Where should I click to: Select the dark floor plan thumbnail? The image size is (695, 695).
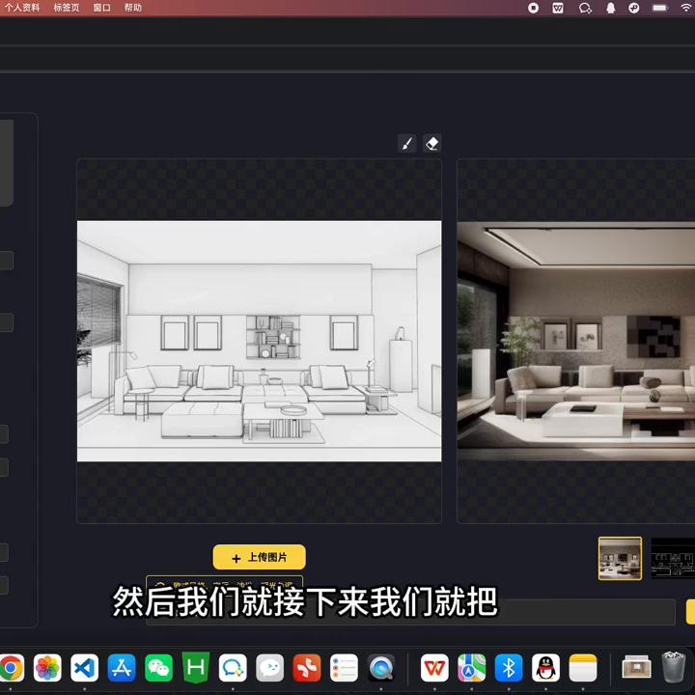pos(673,559)
